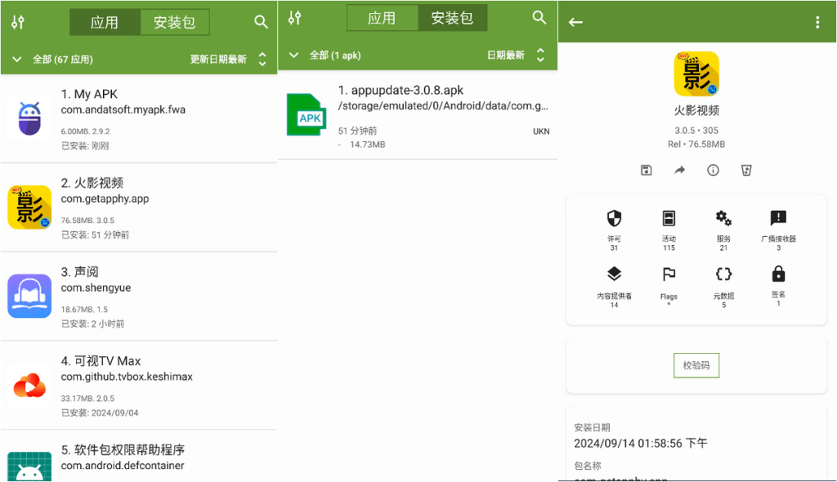Tap the uninstall trash icon

pos(746,170)
